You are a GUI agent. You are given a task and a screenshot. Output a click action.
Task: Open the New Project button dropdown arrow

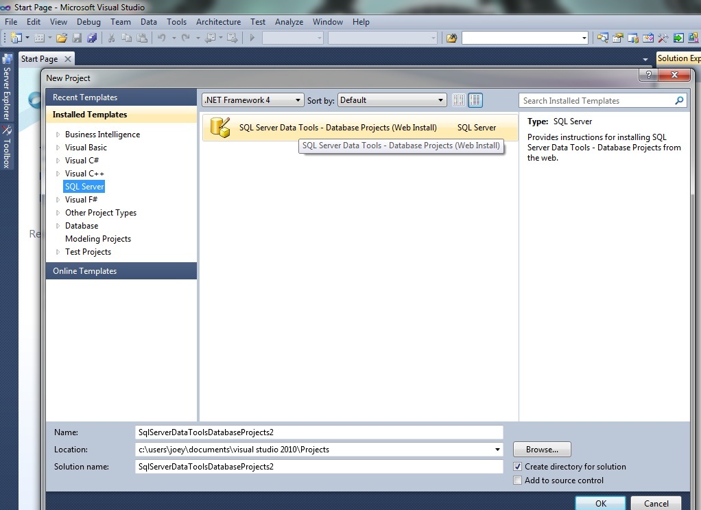pyautogui.click(x=27, y=38)
